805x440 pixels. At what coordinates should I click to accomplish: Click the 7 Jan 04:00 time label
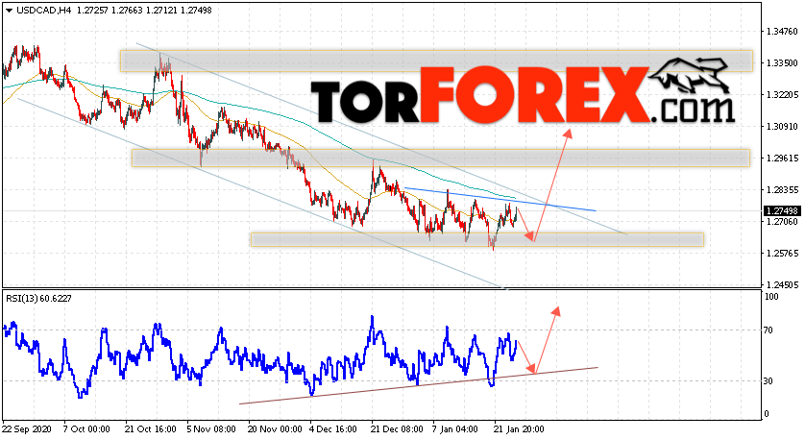[455, 428]
